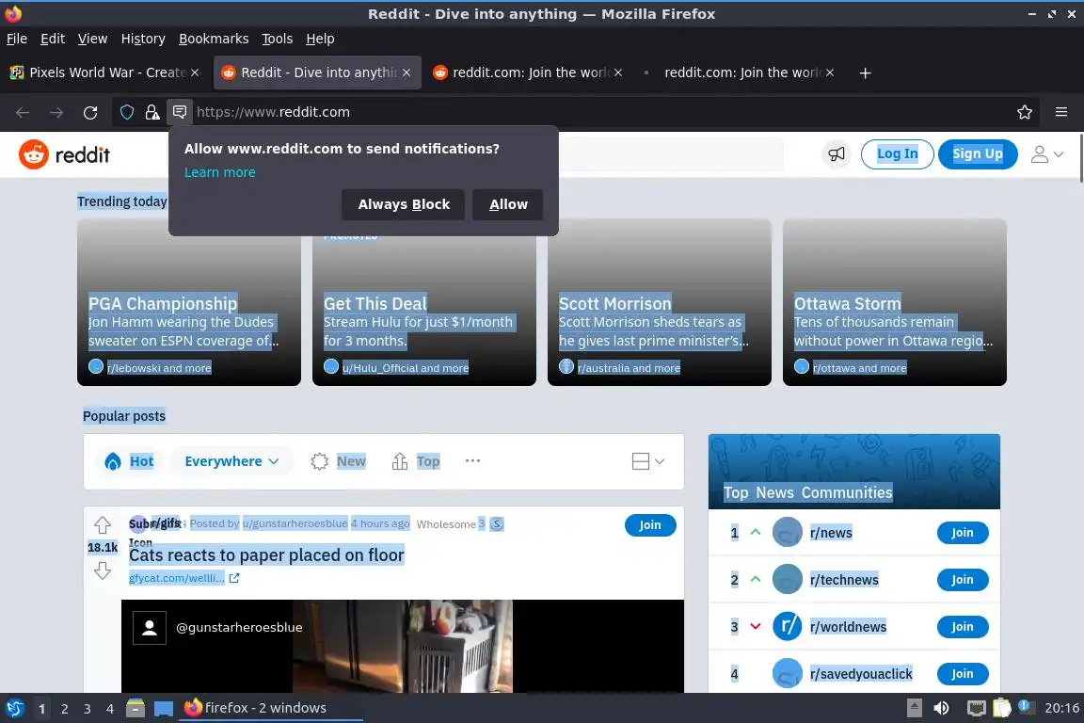Screen dimensions: 1084x723
Task: Click the network display icon in system tray
Action: pyautogui.click(x=976, y=708)
